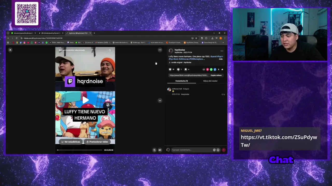Image resolution: width=332 pixels, height=186 pixels.
Task: Share the video to Facebook
Action: (215, 69)
